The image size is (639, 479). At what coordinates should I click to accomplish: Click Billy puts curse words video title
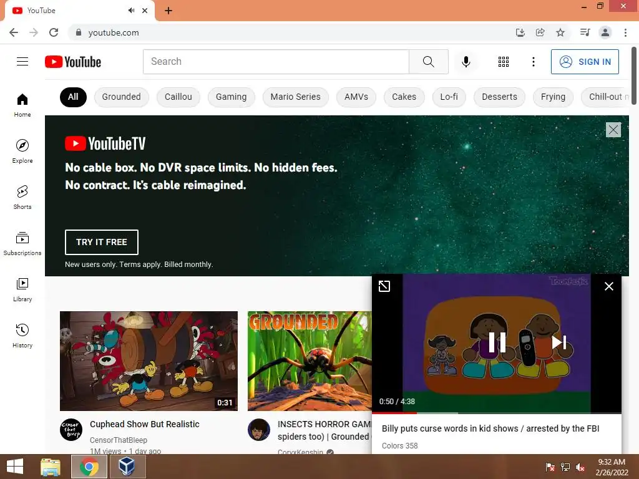(490, 428)
